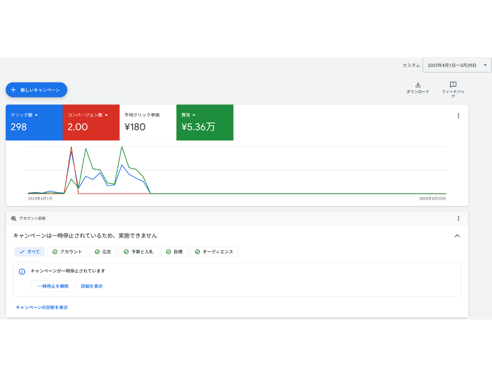Viewport: 492px width, 369px height.
Task: Open the クリック数 metric dropdown
Action: pyautogui.click(x=36, y=115)
